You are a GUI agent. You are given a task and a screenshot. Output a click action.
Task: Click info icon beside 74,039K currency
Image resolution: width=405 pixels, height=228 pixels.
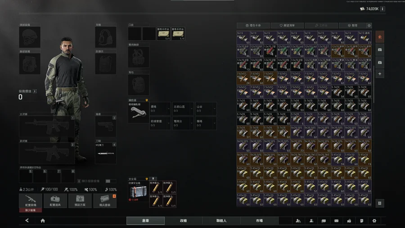click(x=382, y=9)
